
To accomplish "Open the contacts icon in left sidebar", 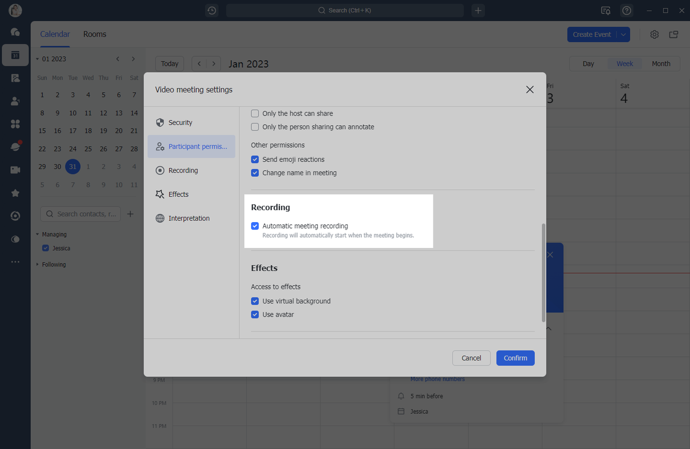I will click(15, 101).
